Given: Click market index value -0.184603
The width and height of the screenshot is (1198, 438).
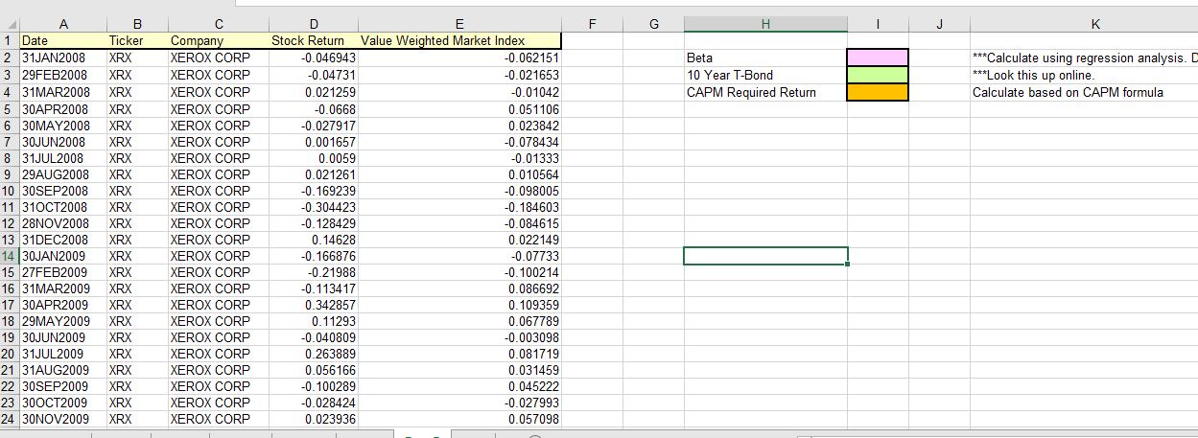Looking at the screenshot, I should [x=458, y=207].
